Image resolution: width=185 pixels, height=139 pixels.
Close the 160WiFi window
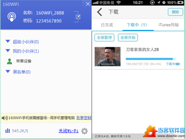pos(88,4)
